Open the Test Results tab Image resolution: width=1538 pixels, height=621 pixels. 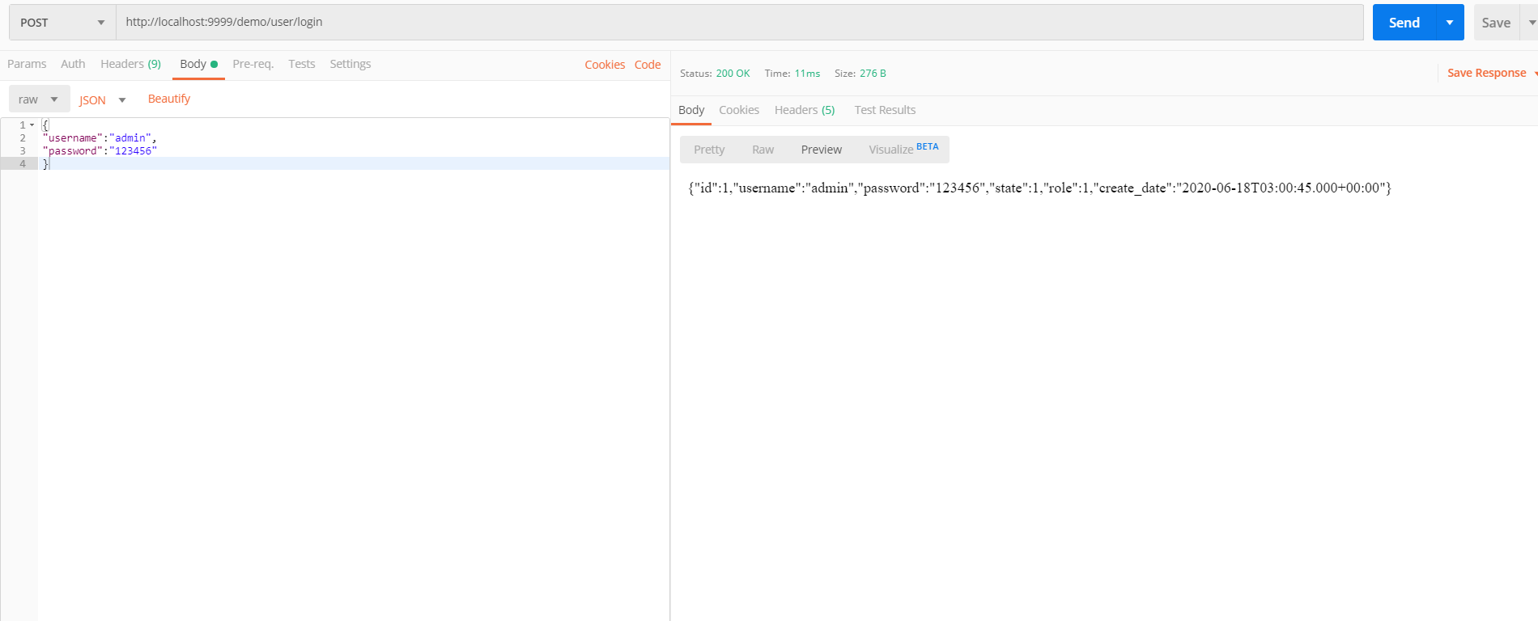[x=885, y=110]
